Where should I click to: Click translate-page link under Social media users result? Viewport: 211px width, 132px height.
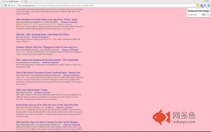coord(64,107)
